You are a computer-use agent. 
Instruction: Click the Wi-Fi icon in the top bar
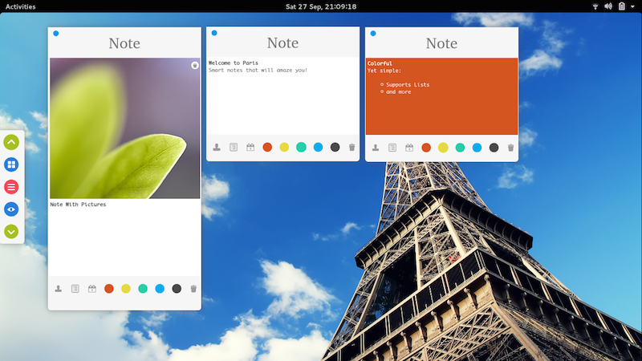(x=595, y=6)
